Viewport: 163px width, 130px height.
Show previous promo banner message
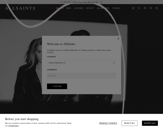point(61,2)
